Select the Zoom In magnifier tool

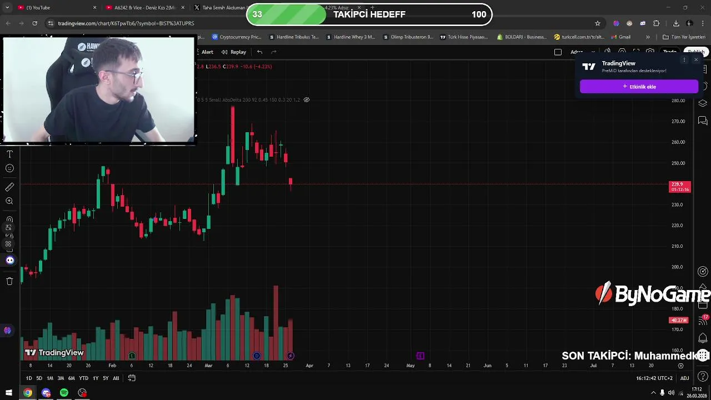click(9, 201)
